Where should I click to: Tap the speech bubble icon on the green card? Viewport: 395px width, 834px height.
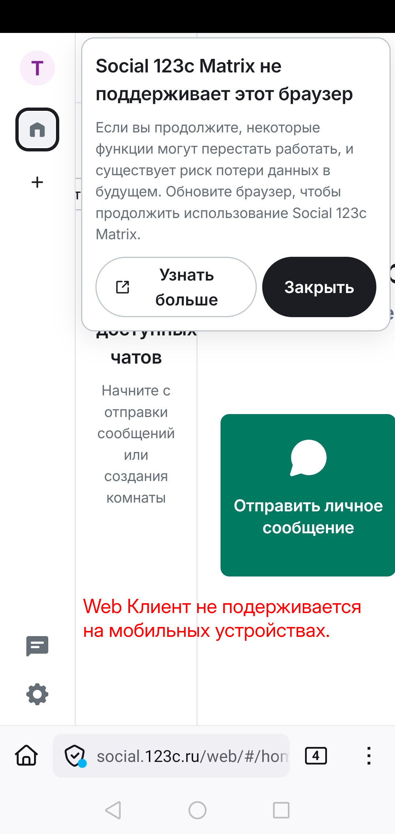pyautogui.click(x=308, y=458)
